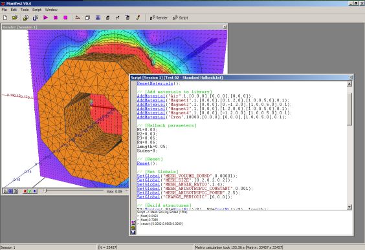Screen dimensions: 365x250
Task: Click the render view Max value slider
Action: click(74, 191)
